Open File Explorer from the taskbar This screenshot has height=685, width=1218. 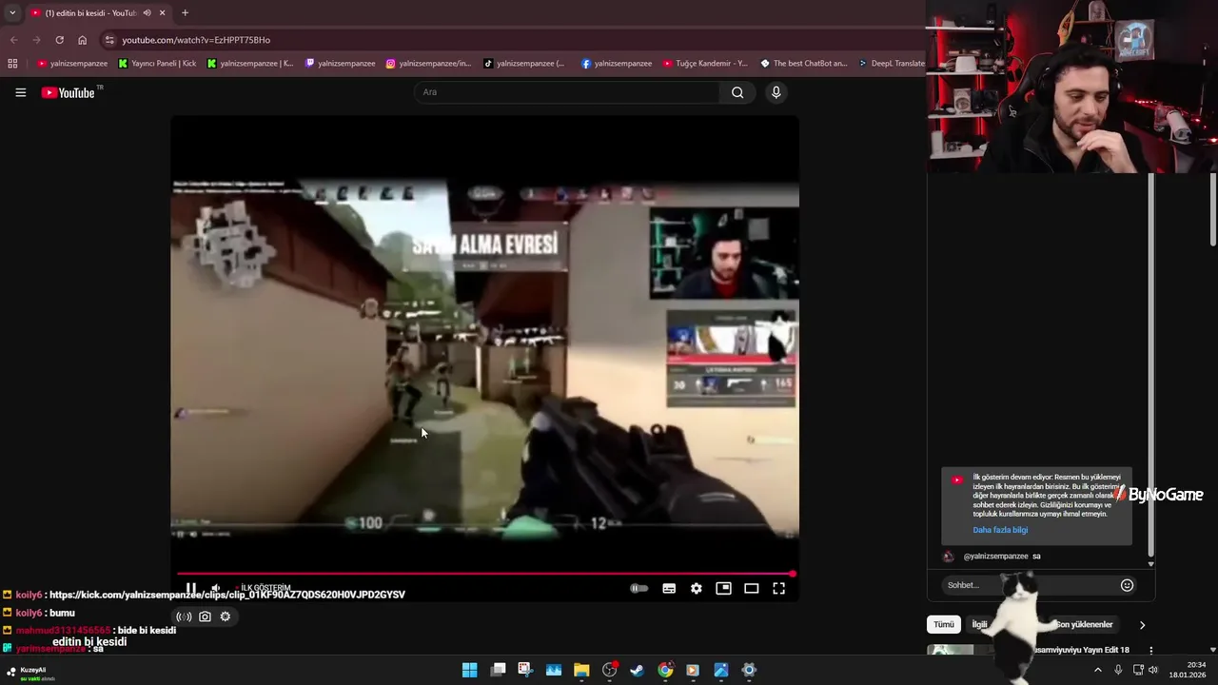[x=581, y=670]
